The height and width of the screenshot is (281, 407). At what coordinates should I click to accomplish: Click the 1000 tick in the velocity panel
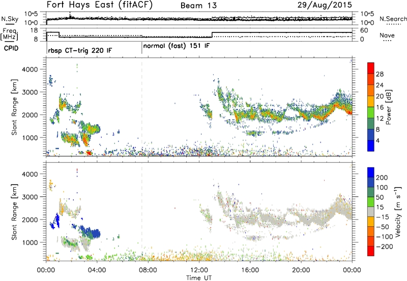[30, 242]
